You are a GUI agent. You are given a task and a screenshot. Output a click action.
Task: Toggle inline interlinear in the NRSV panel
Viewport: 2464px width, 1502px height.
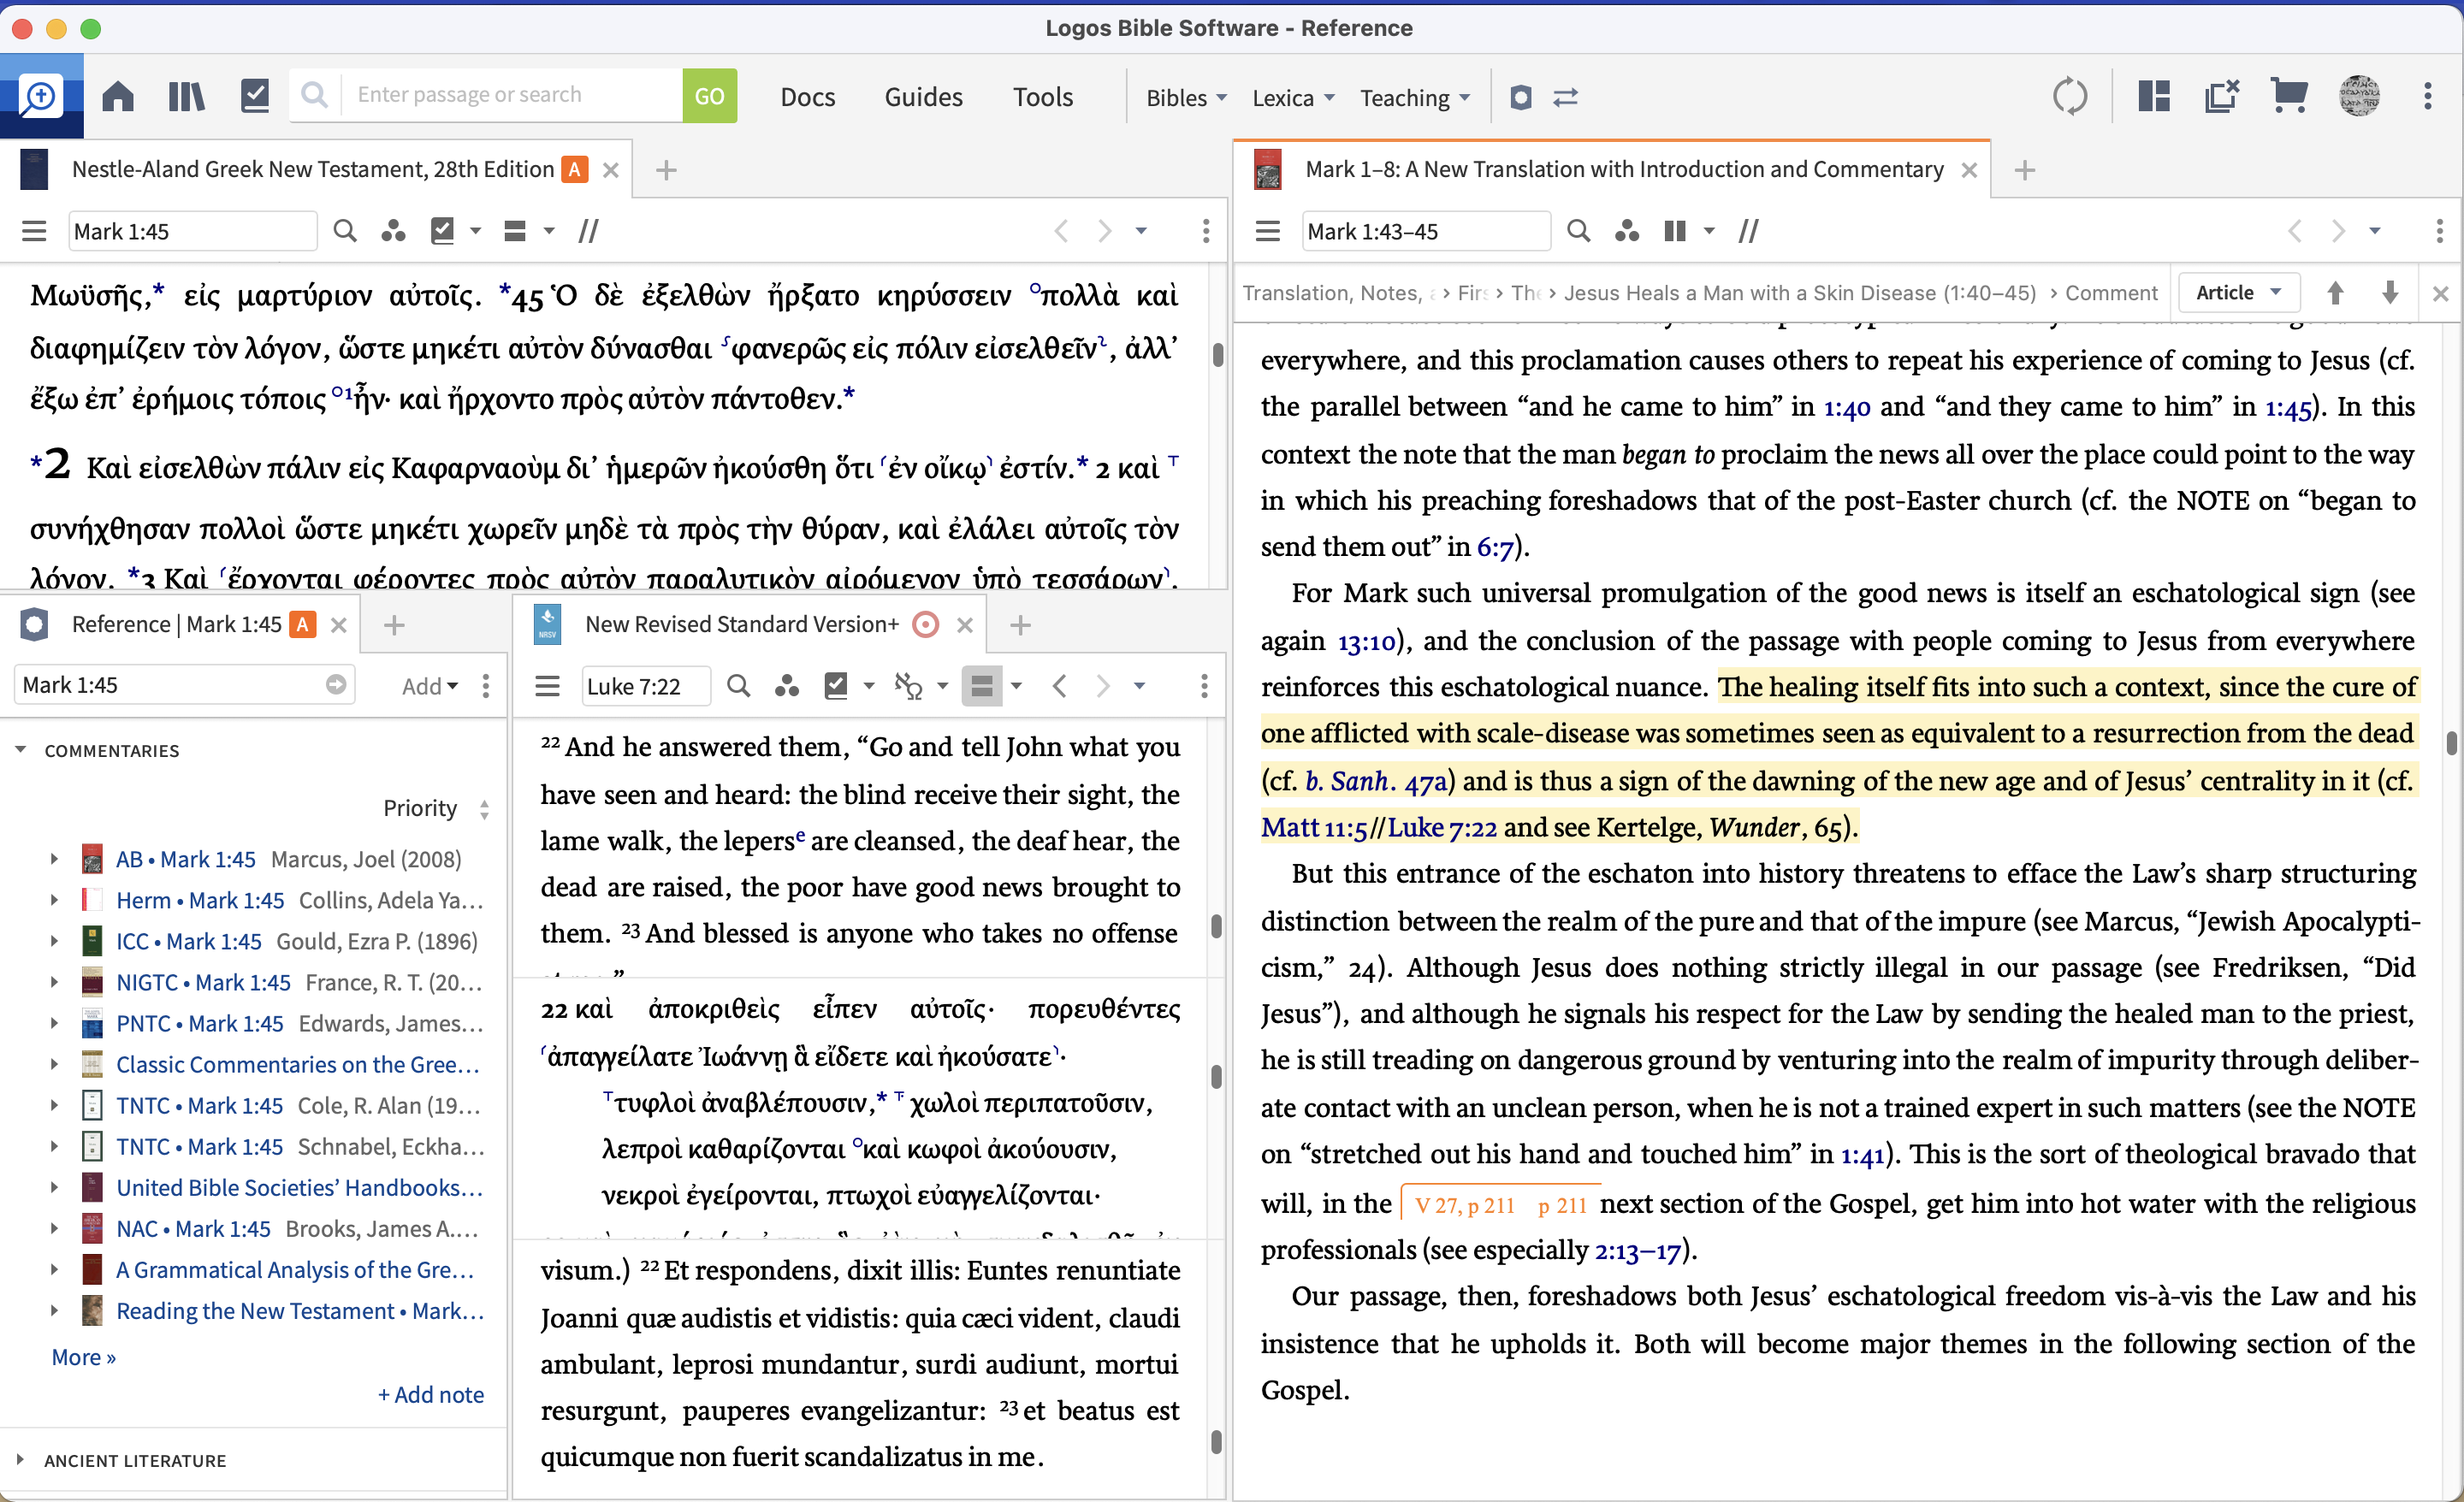913,686
